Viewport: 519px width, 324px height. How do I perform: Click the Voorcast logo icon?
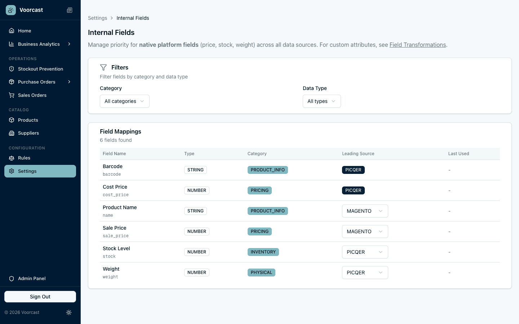tap(10, 10)
